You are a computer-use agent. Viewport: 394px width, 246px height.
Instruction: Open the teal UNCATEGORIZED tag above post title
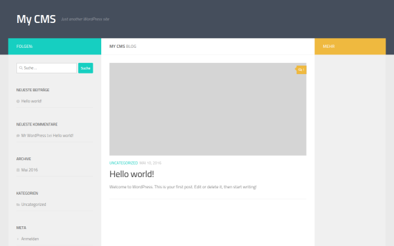[123, 163]
